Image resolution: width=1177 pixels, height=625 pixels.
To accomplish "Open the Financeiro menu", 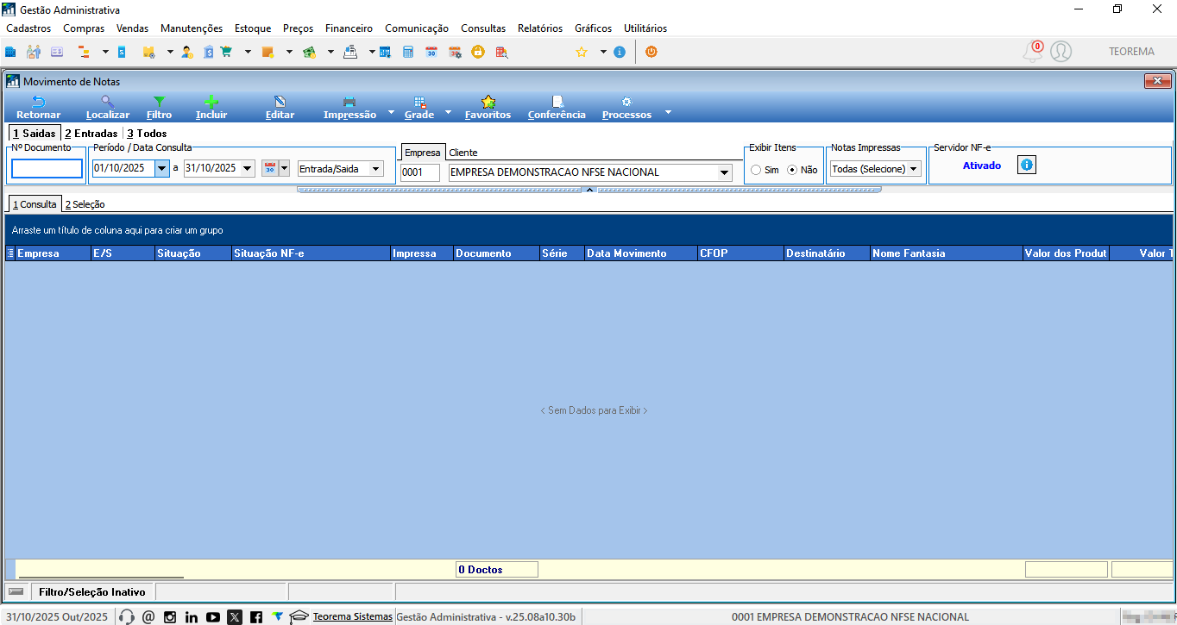I will pyautogui.click(x=349, y=28).
